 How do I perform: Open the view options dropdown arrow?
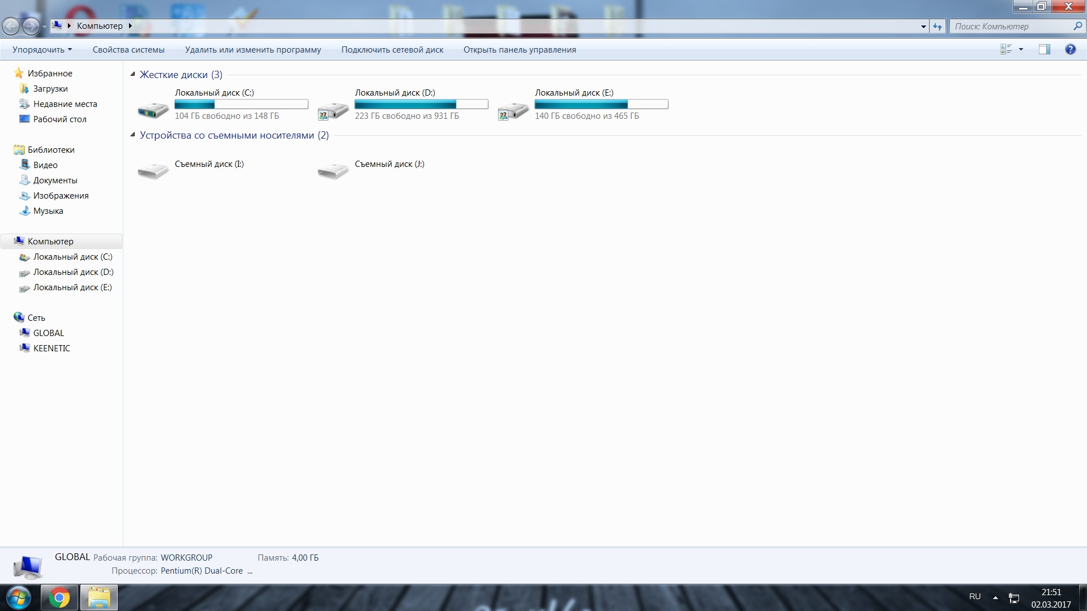click(1021, 50)
